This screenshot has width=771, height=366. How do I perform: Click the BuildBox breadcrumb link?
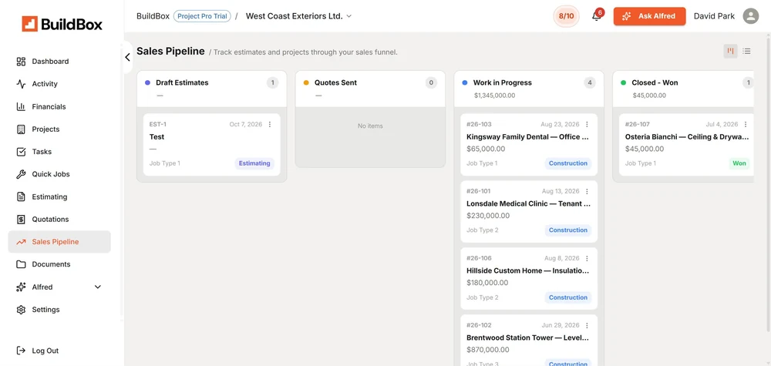point(153,16)
